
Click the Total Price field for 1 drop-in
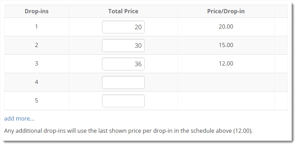pos(123,27)
